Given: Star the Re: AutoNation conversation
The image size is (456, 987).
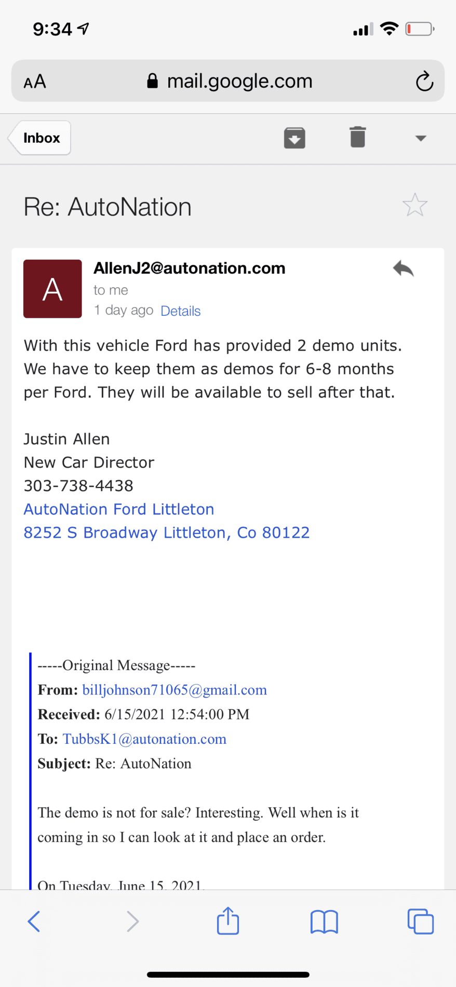Looking at the screenshot, I should click(x=415, y=205).
